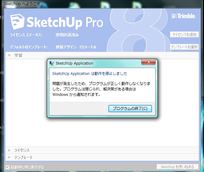The image size is (204, 172).
Task: Click the テンプレートを選択 button
Action: (184, 47)
